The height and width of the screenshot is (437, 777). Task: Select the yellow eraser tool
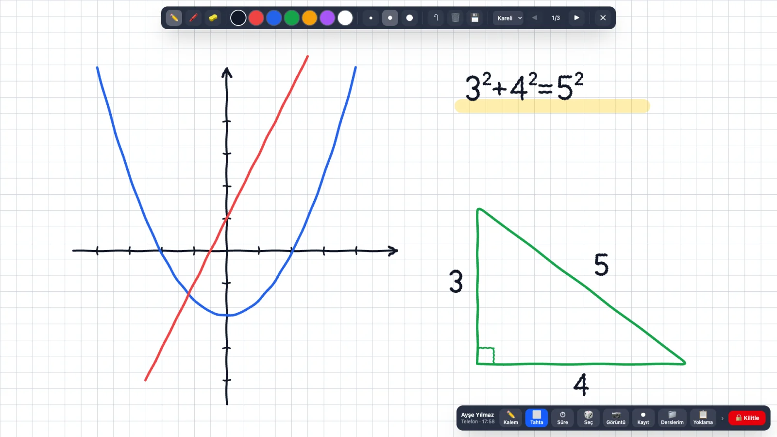point(213,18)
